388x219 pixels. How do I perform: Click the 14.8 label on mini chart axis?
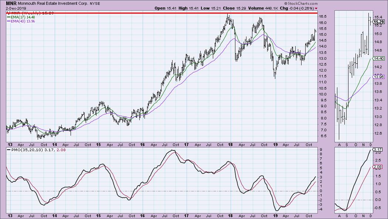click(378, 42)
